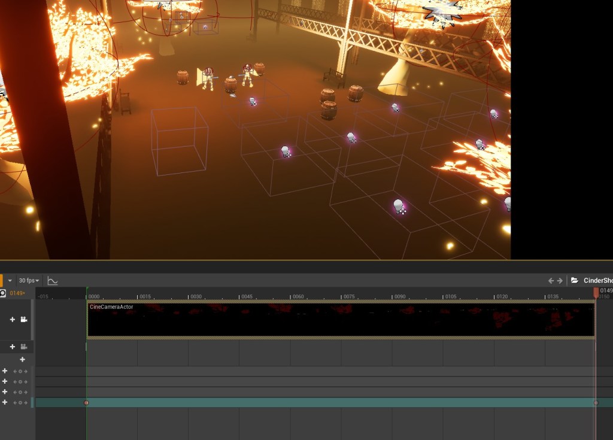
Task: Select the CineCameraActor camera cut clip
Action: click(x=340, y=320)
